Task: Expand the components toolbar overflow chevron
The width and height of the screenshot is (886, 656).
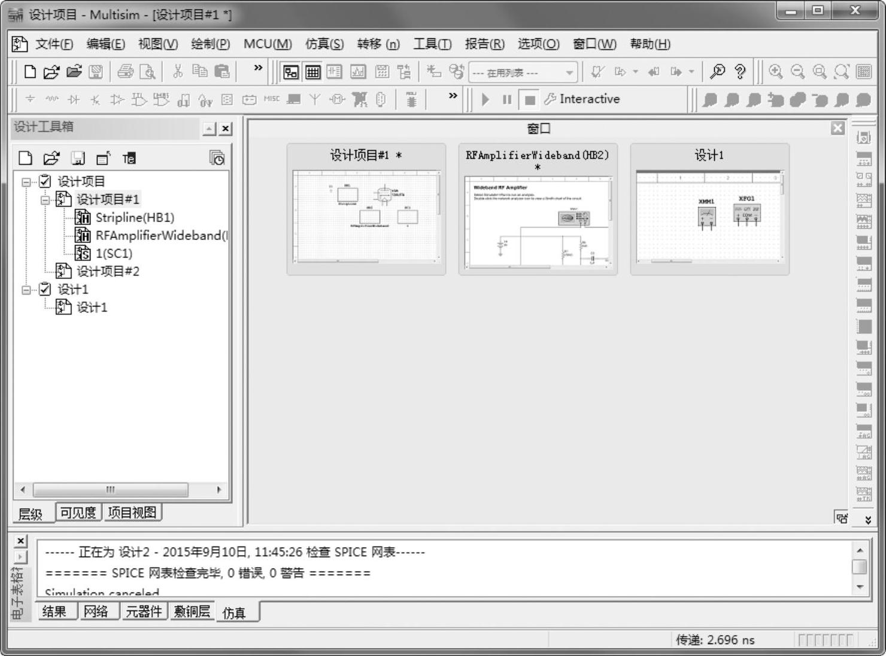Action: pos(453,95)
